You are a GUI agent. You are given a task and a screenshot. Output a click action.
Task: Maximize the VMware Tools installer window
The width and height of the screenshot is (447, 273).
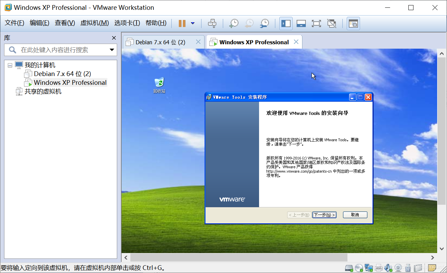360,97
